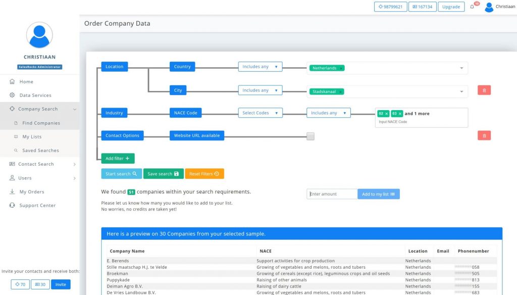The width and height of the screenshot is (517, 295).
Task: Delete the City filter row with trash icon
Action: [x=484, y=90]
